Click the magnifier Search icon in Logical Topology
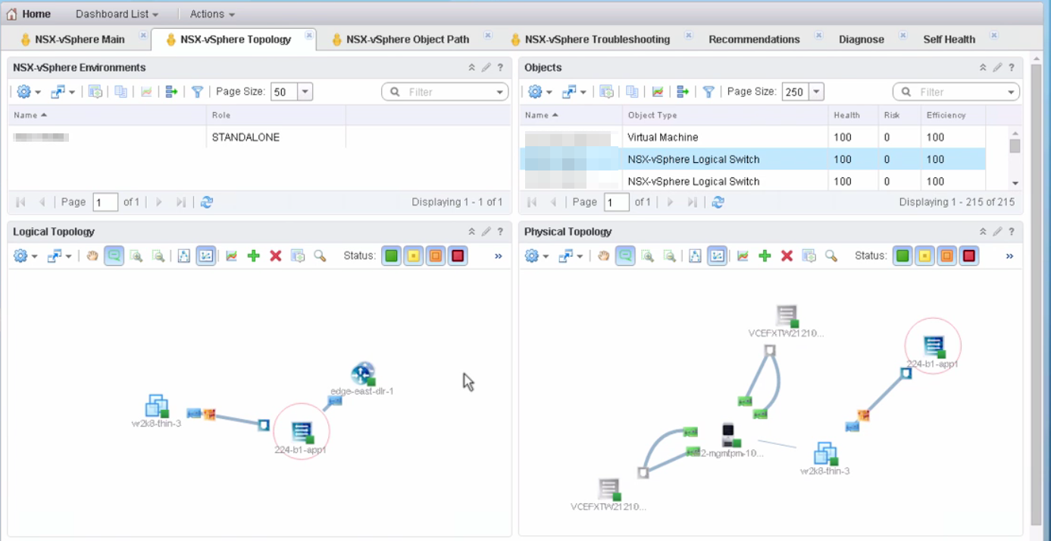 319,255
